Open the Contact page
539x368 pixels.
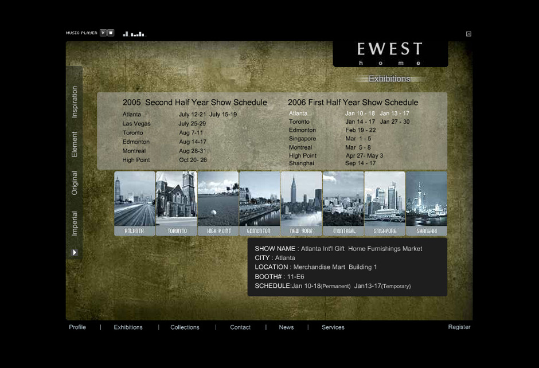240,327
